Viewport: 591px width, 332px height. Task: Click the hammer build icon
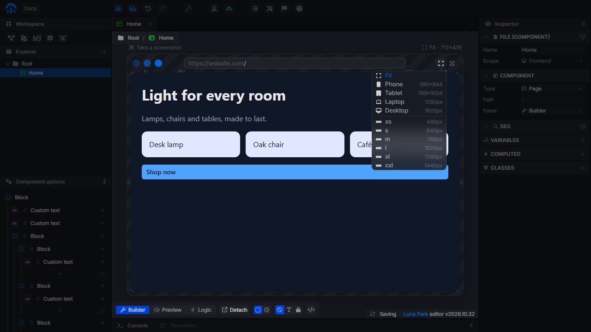click(x=188, y=8)
